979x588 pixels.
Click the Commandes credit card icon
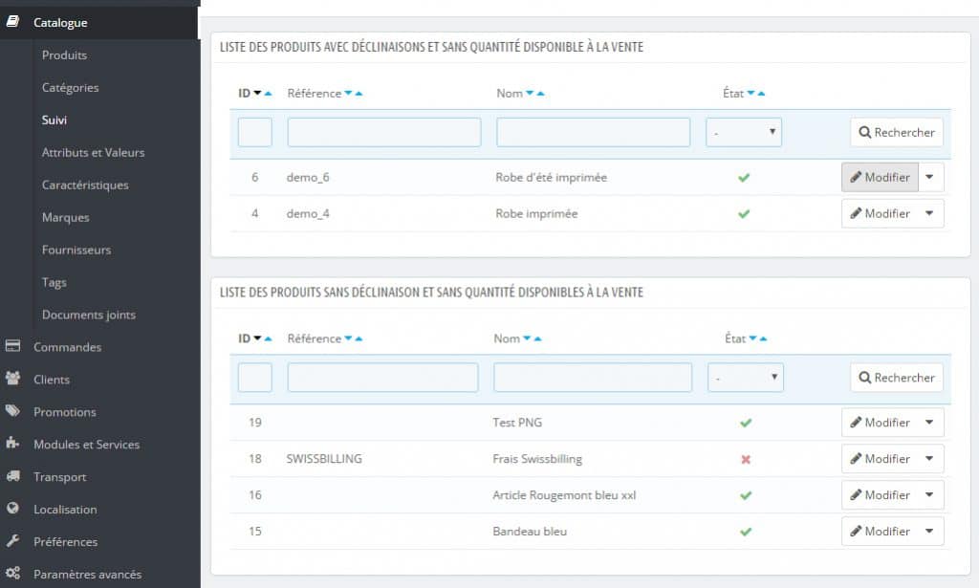pyautogui.click(x=12, y=346)
